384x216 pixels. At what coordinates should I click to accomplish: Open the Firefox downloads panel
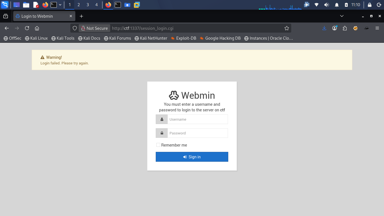[x=324, y=28]
